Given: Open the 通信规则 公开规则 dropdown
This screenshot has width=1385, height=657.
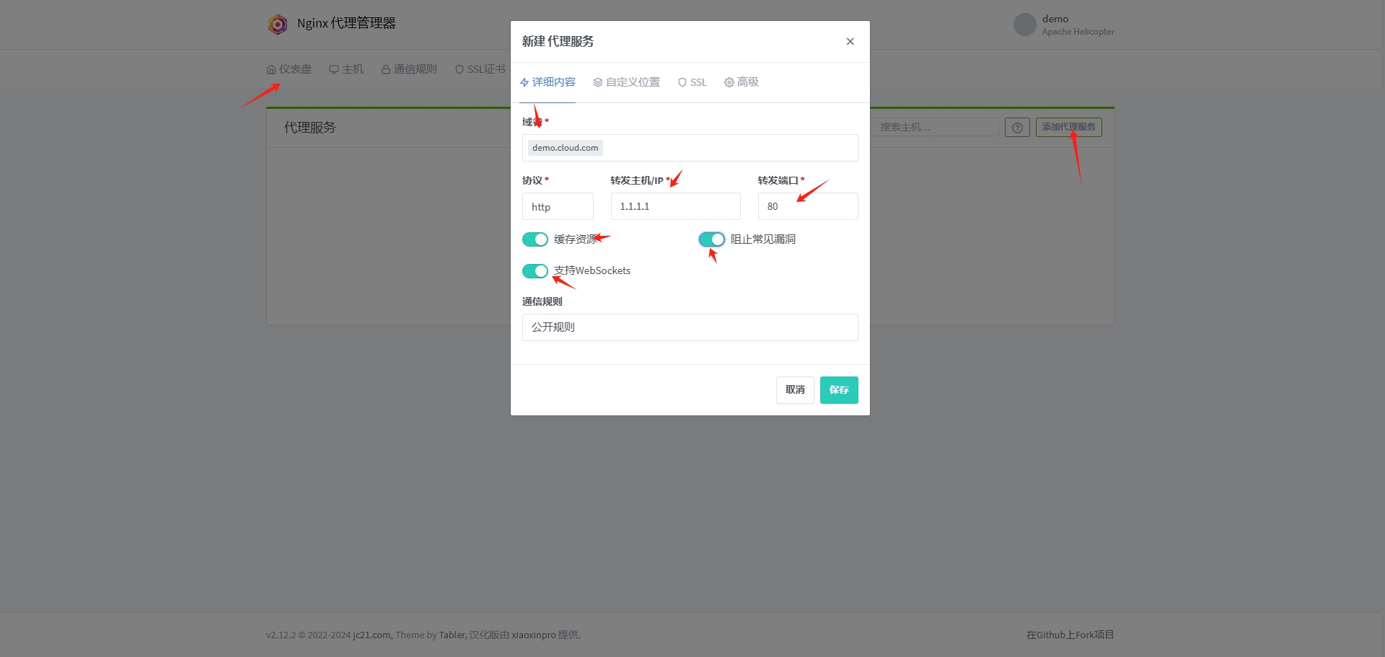Looking at the screenshot, I should pos(690,327).
